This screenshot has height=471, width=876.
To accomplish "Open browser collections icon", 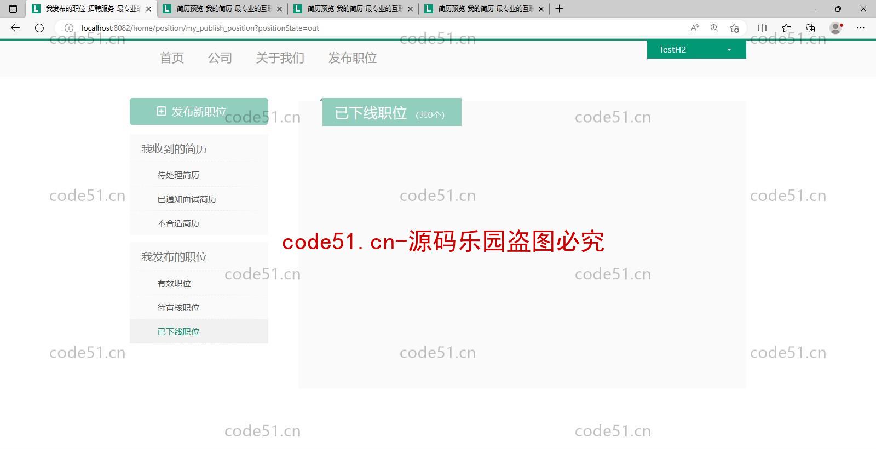I will (x=810, y=28).
